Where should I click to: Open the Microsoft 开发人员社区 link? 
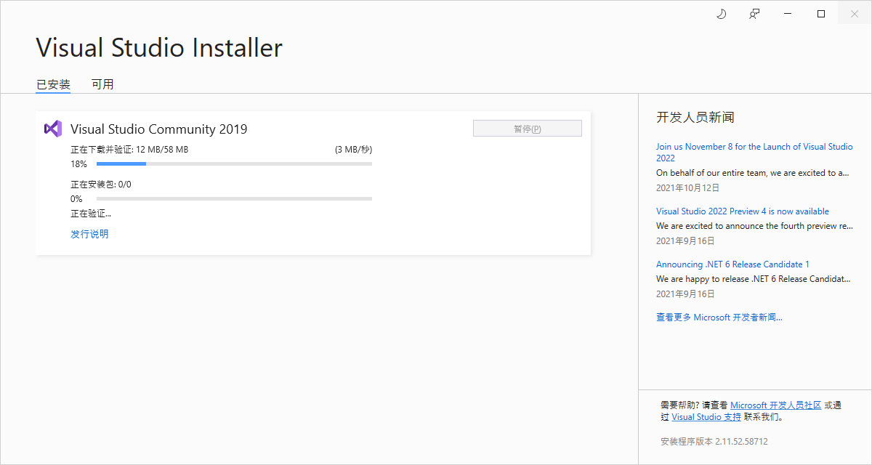775,405
